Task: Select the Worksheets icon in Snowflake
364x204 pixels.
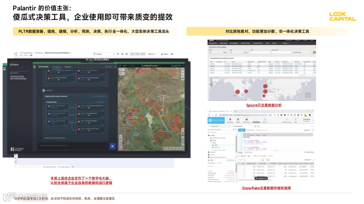Action: click(x=256, y=120)
